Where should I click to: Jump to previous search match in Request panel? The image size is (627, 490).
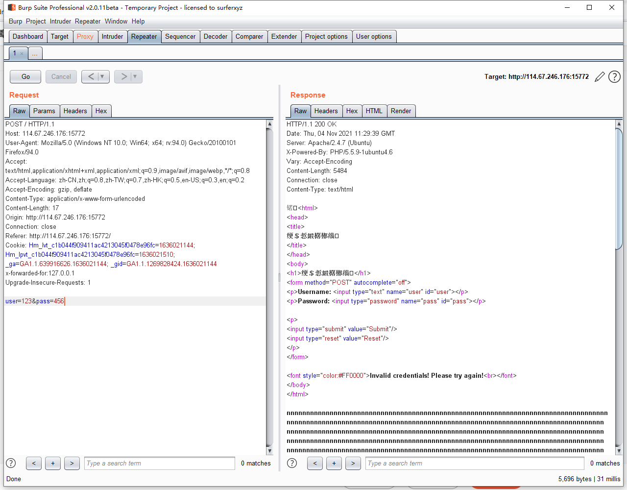pos(33,463)
